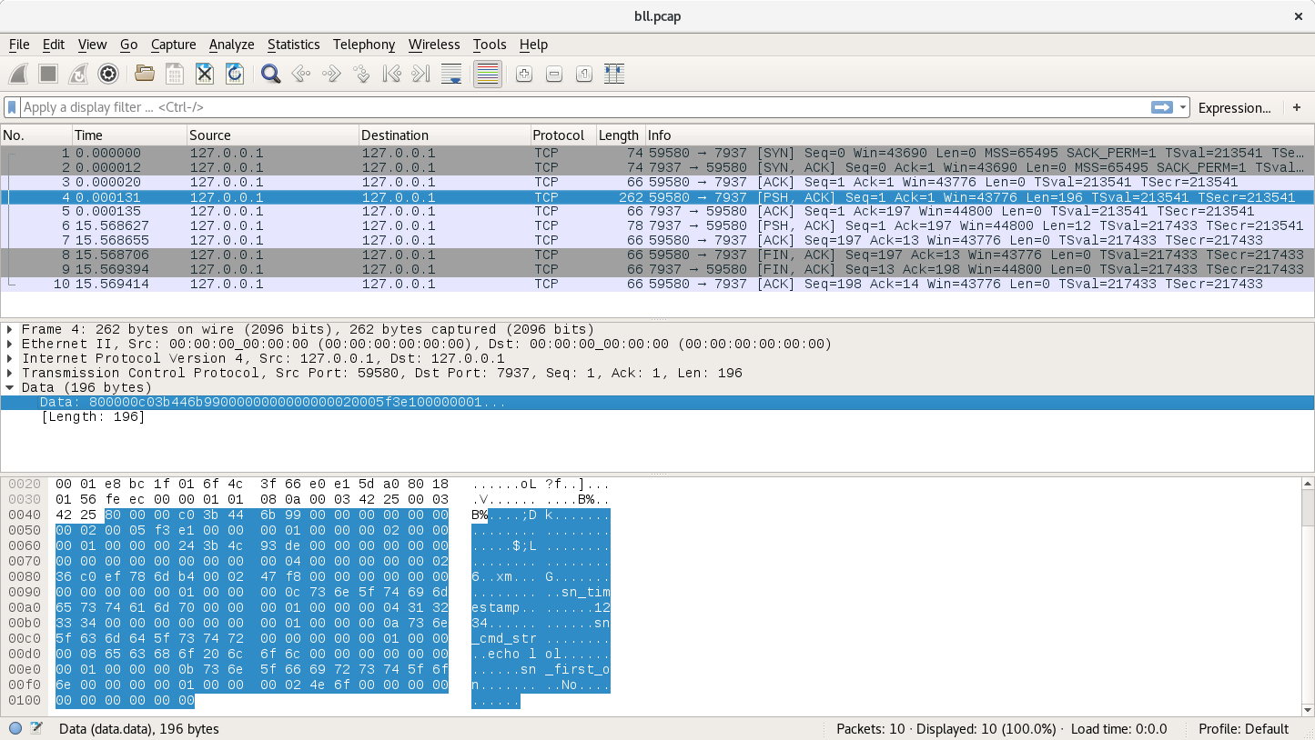Open Expert Information from status bar circle

(x=15, y=728)
